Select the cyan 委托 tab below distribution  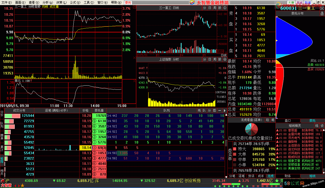click(x=312, y=121)
